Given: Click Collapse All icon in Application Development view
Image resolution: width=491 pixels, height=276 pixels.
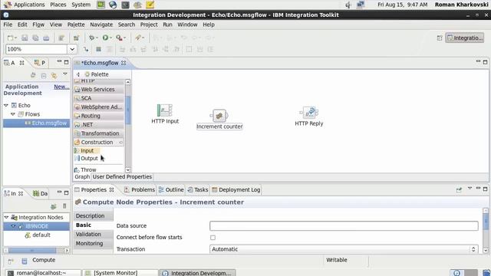Looking at the screenshot, I should (44, 75).
